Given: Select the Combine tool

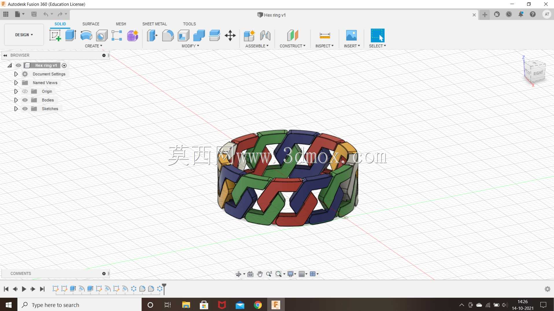Looking at the screenshot, I should [x=199, y=36].
